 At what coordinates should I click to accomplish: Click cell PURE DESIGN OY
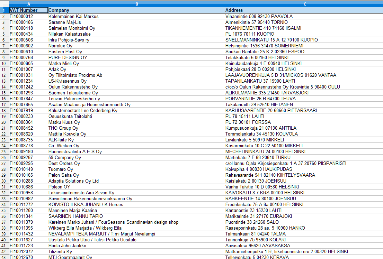click(x=136, y=57)
